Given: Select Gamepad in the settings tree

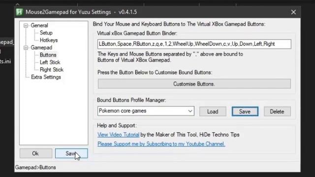Looking at the screenshot, I should coord(41,48).
